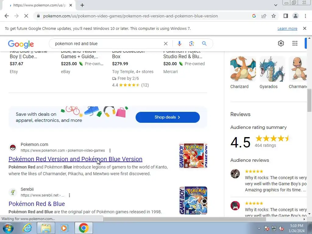Go to the Google homepage logo
The image size is (312, 234).
pyautogui.click(x=21, y=44)
